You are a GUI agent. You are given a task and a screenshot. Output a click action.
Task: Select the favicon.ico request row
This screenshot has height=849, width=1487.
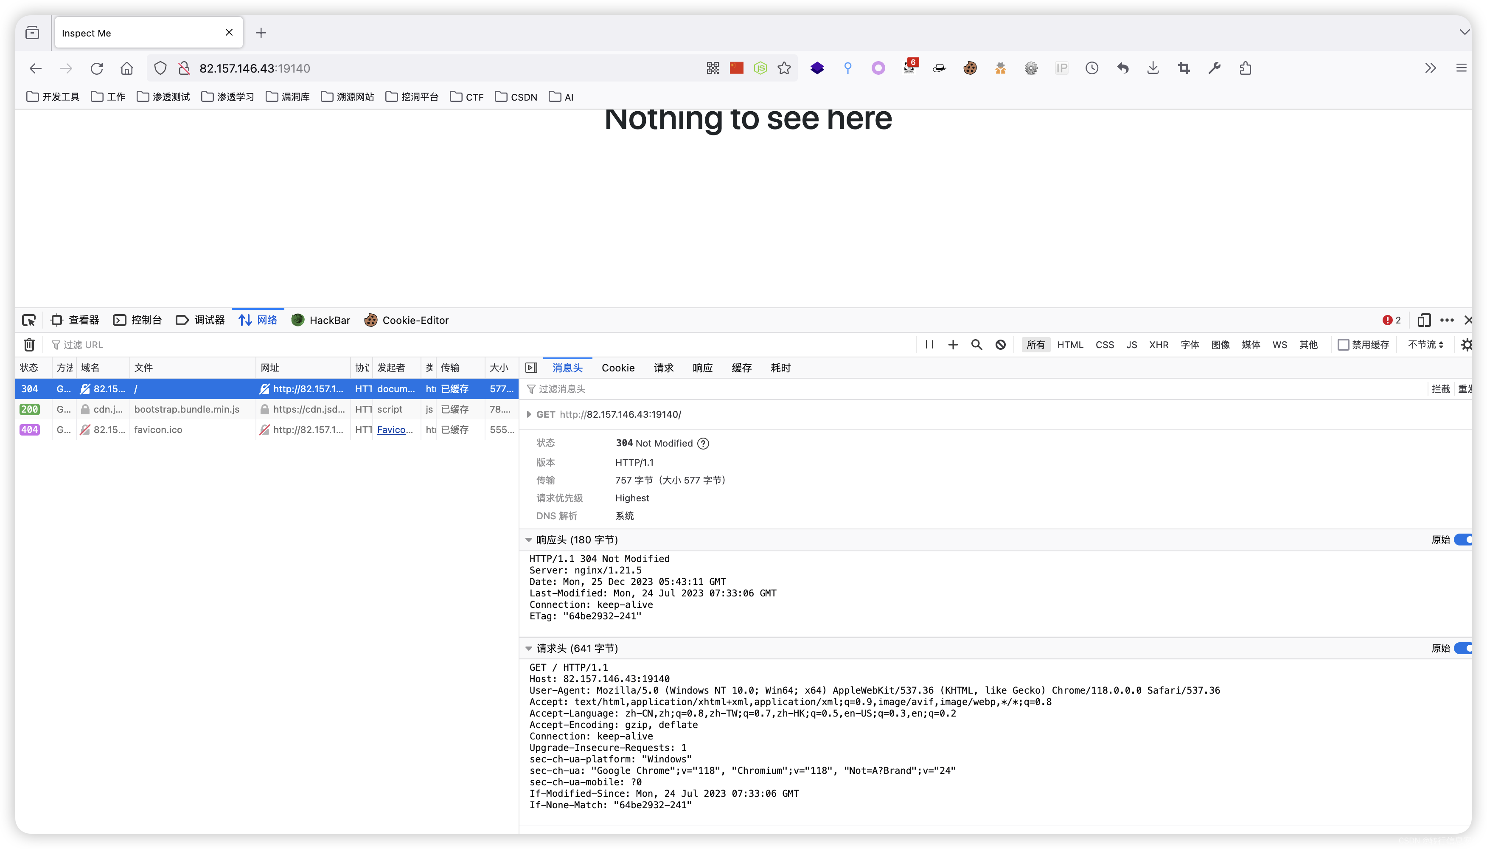coord(267,430)
